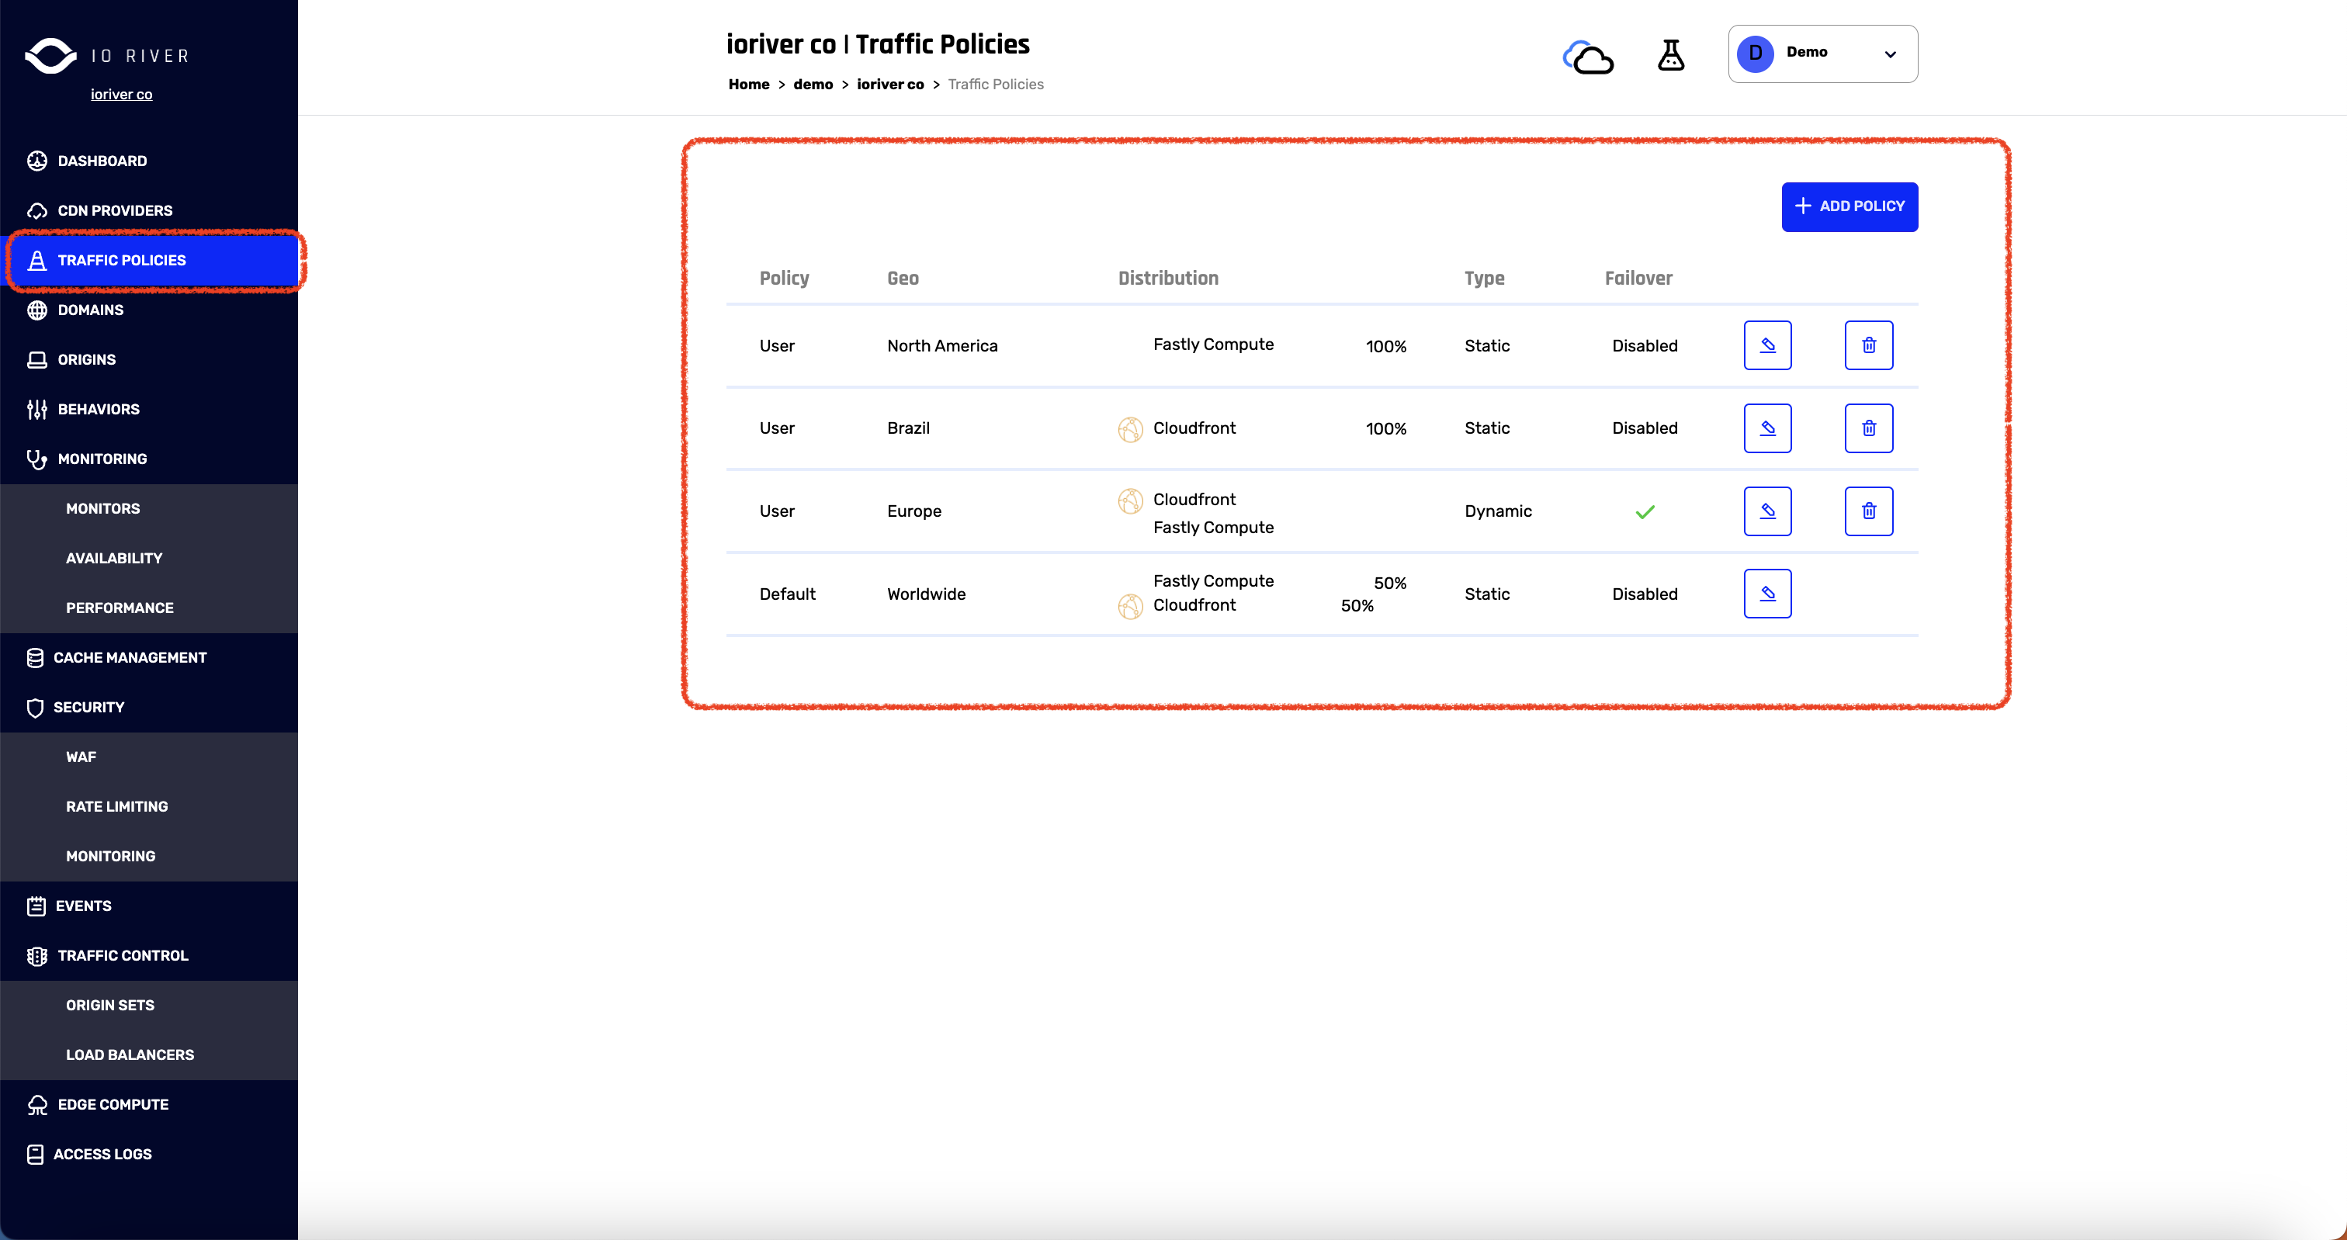Open Origin Sets
This screenshot has width=2347, height=1240.
point(110,1005)
